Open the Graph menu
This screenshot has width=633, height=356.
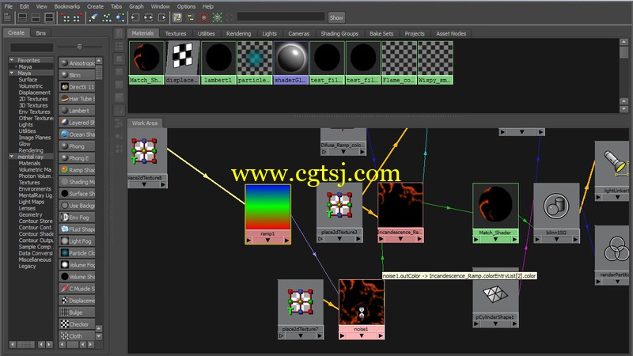point(136,6)
